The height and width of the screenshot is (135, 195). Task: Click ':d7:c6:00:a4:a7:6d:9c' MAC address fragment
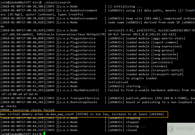tap(19, 94)
